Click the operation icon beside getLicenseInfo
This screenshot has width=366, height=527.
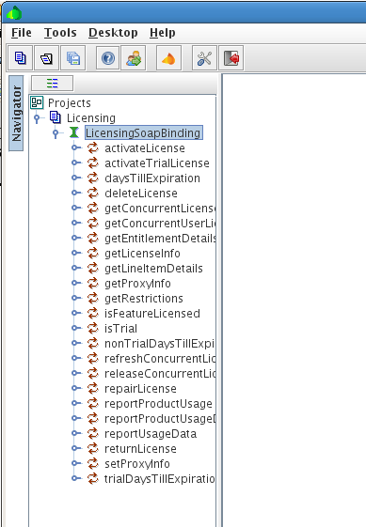[x=92, y=253]
